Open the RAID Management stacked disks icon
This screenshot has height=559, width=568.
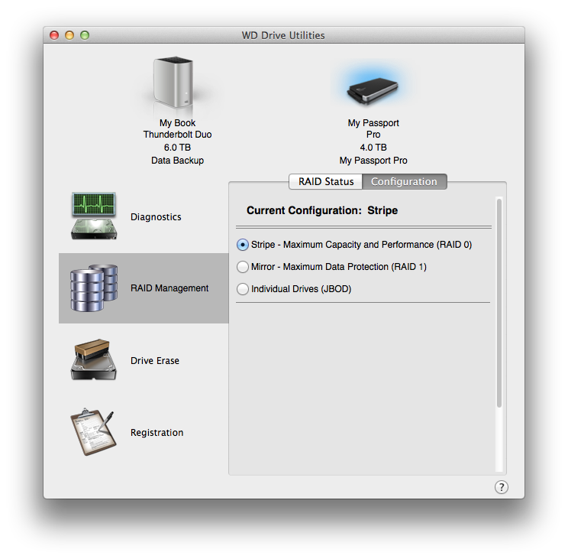(x=94, y=288)
